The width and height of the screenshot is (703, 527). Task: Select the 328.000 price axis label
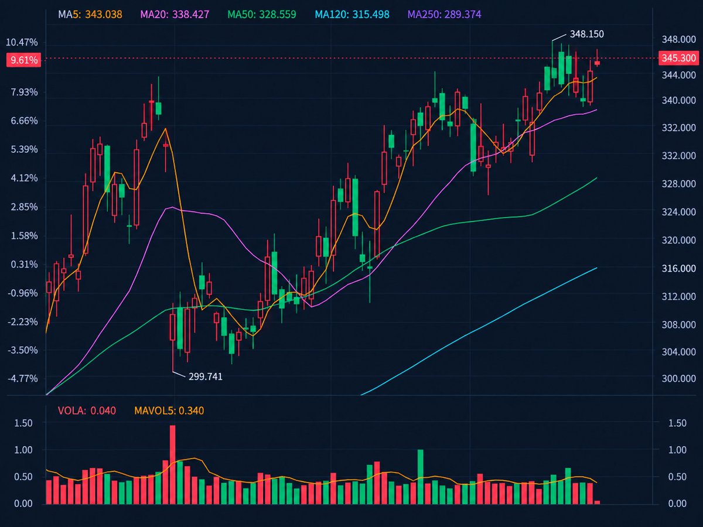click(x=679, y=184)
